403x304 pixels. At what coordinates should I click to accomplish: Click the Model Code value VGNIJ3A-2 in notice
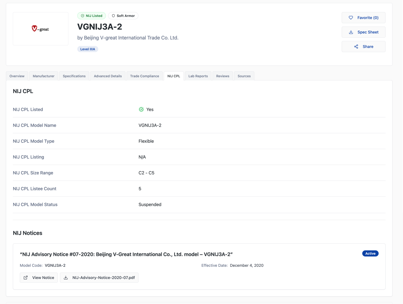(55, 265)
